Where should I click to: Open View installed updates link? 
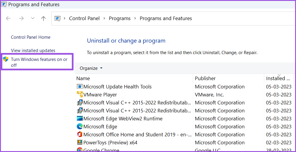33,50
